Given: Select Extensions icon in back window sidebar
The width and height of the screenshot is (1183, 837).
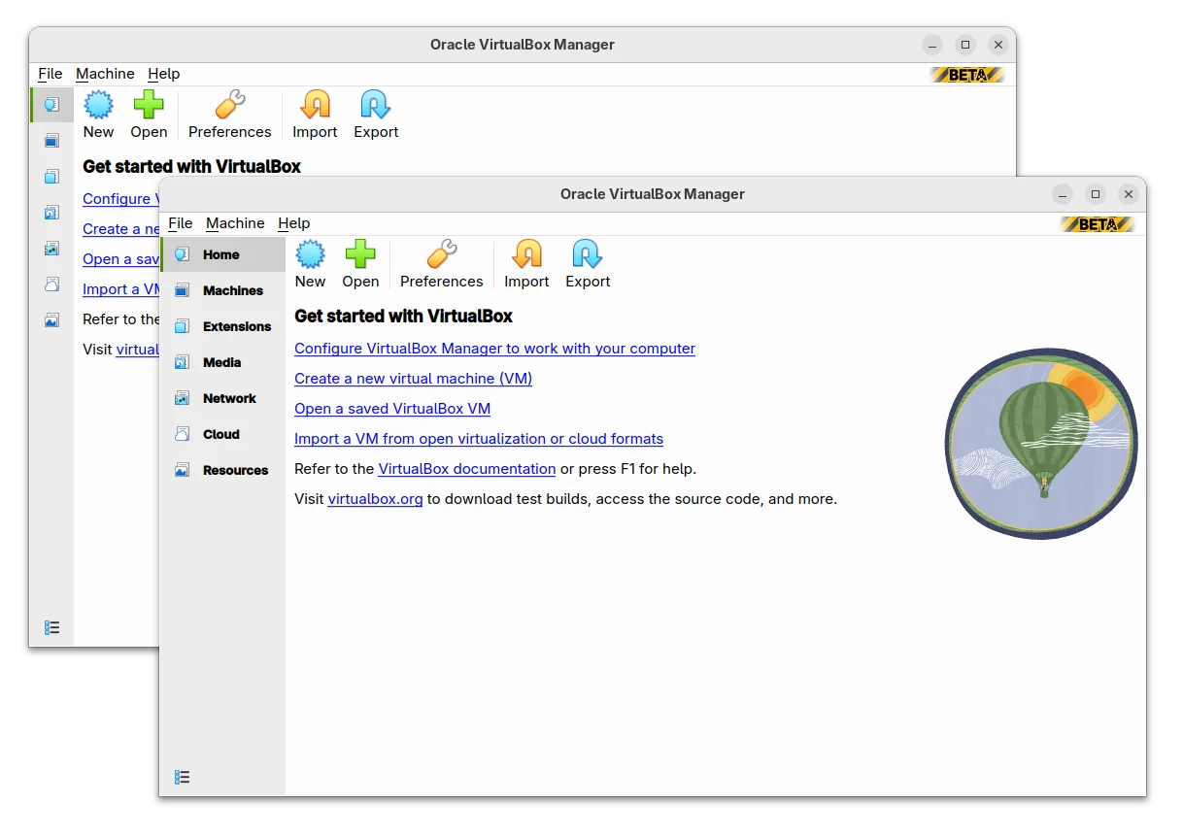Looking at the screenshot, I should [x=51, y=177].
